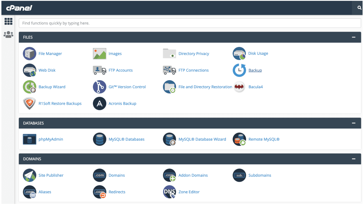364x205 pixels.
Task: Go to the Site Publisher link
Action: point(51,175)
